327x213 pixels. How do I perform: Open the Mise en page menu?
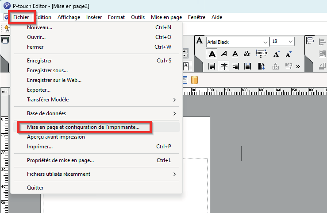tap(166, 17)
